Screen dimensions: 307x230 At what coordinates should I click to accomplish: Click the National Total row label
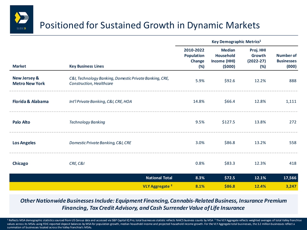pos(159,178)
